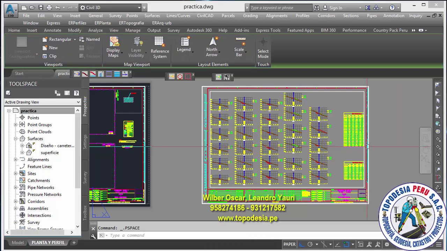Click the New drawing icon in quick access toolbar
447x251 pixels.
tap(24, 7)
